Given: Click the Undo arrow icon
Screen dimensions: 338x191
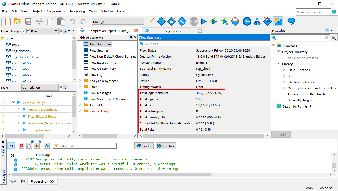Looking at the screenshot, I should point(73,21).
